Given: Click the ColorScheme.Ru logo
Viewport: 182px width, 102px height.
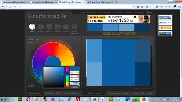Looking at the screenshot, I should pyautogui.click(x=47, y=16).
